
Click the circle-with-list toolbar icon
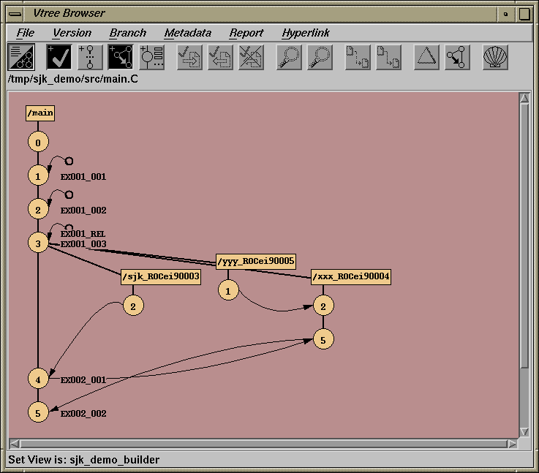(x=151, y=57)
